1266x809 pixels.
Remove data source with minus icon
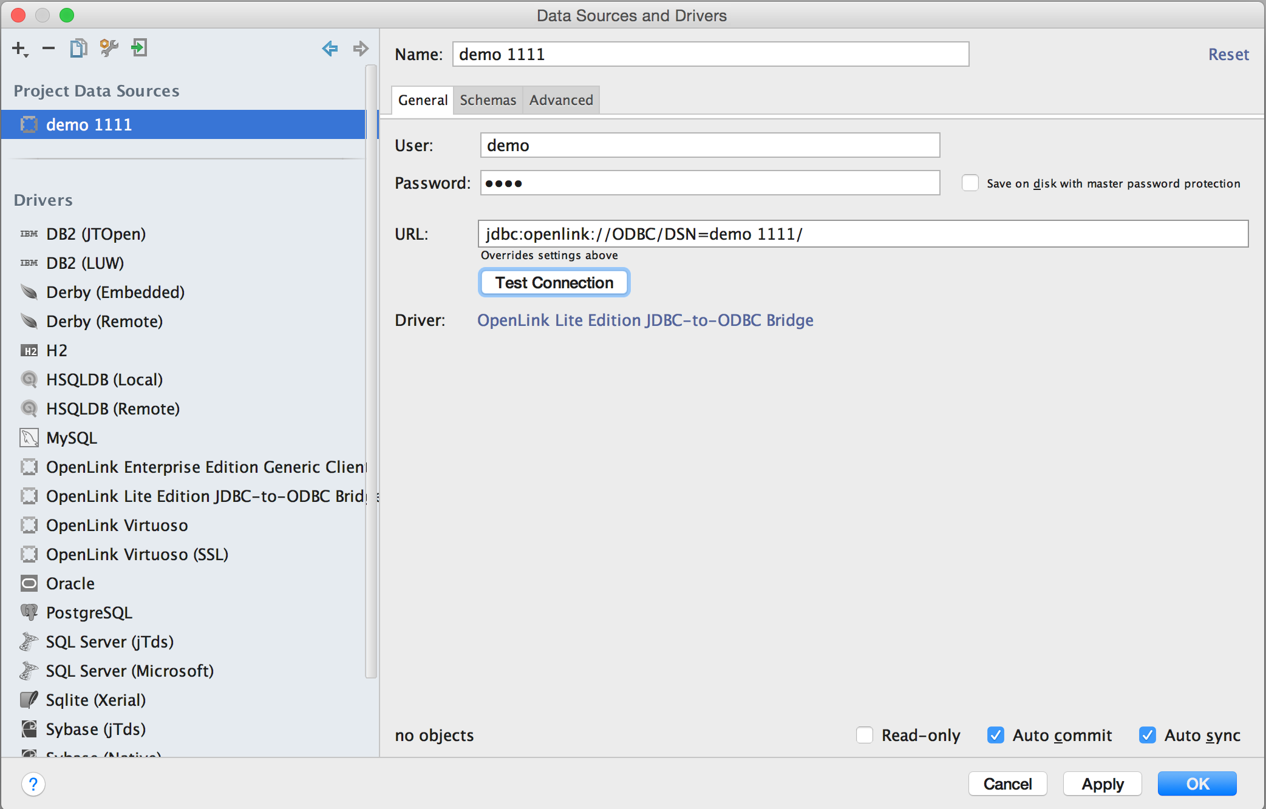tap(49, 48)
